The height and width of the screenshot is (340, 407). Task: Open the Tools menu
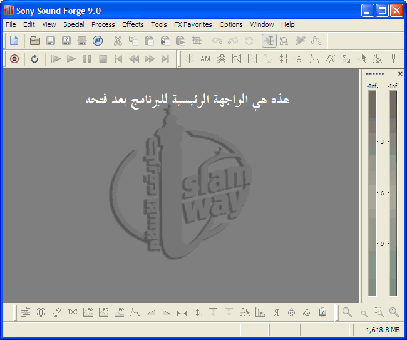(x=159, y=24)
